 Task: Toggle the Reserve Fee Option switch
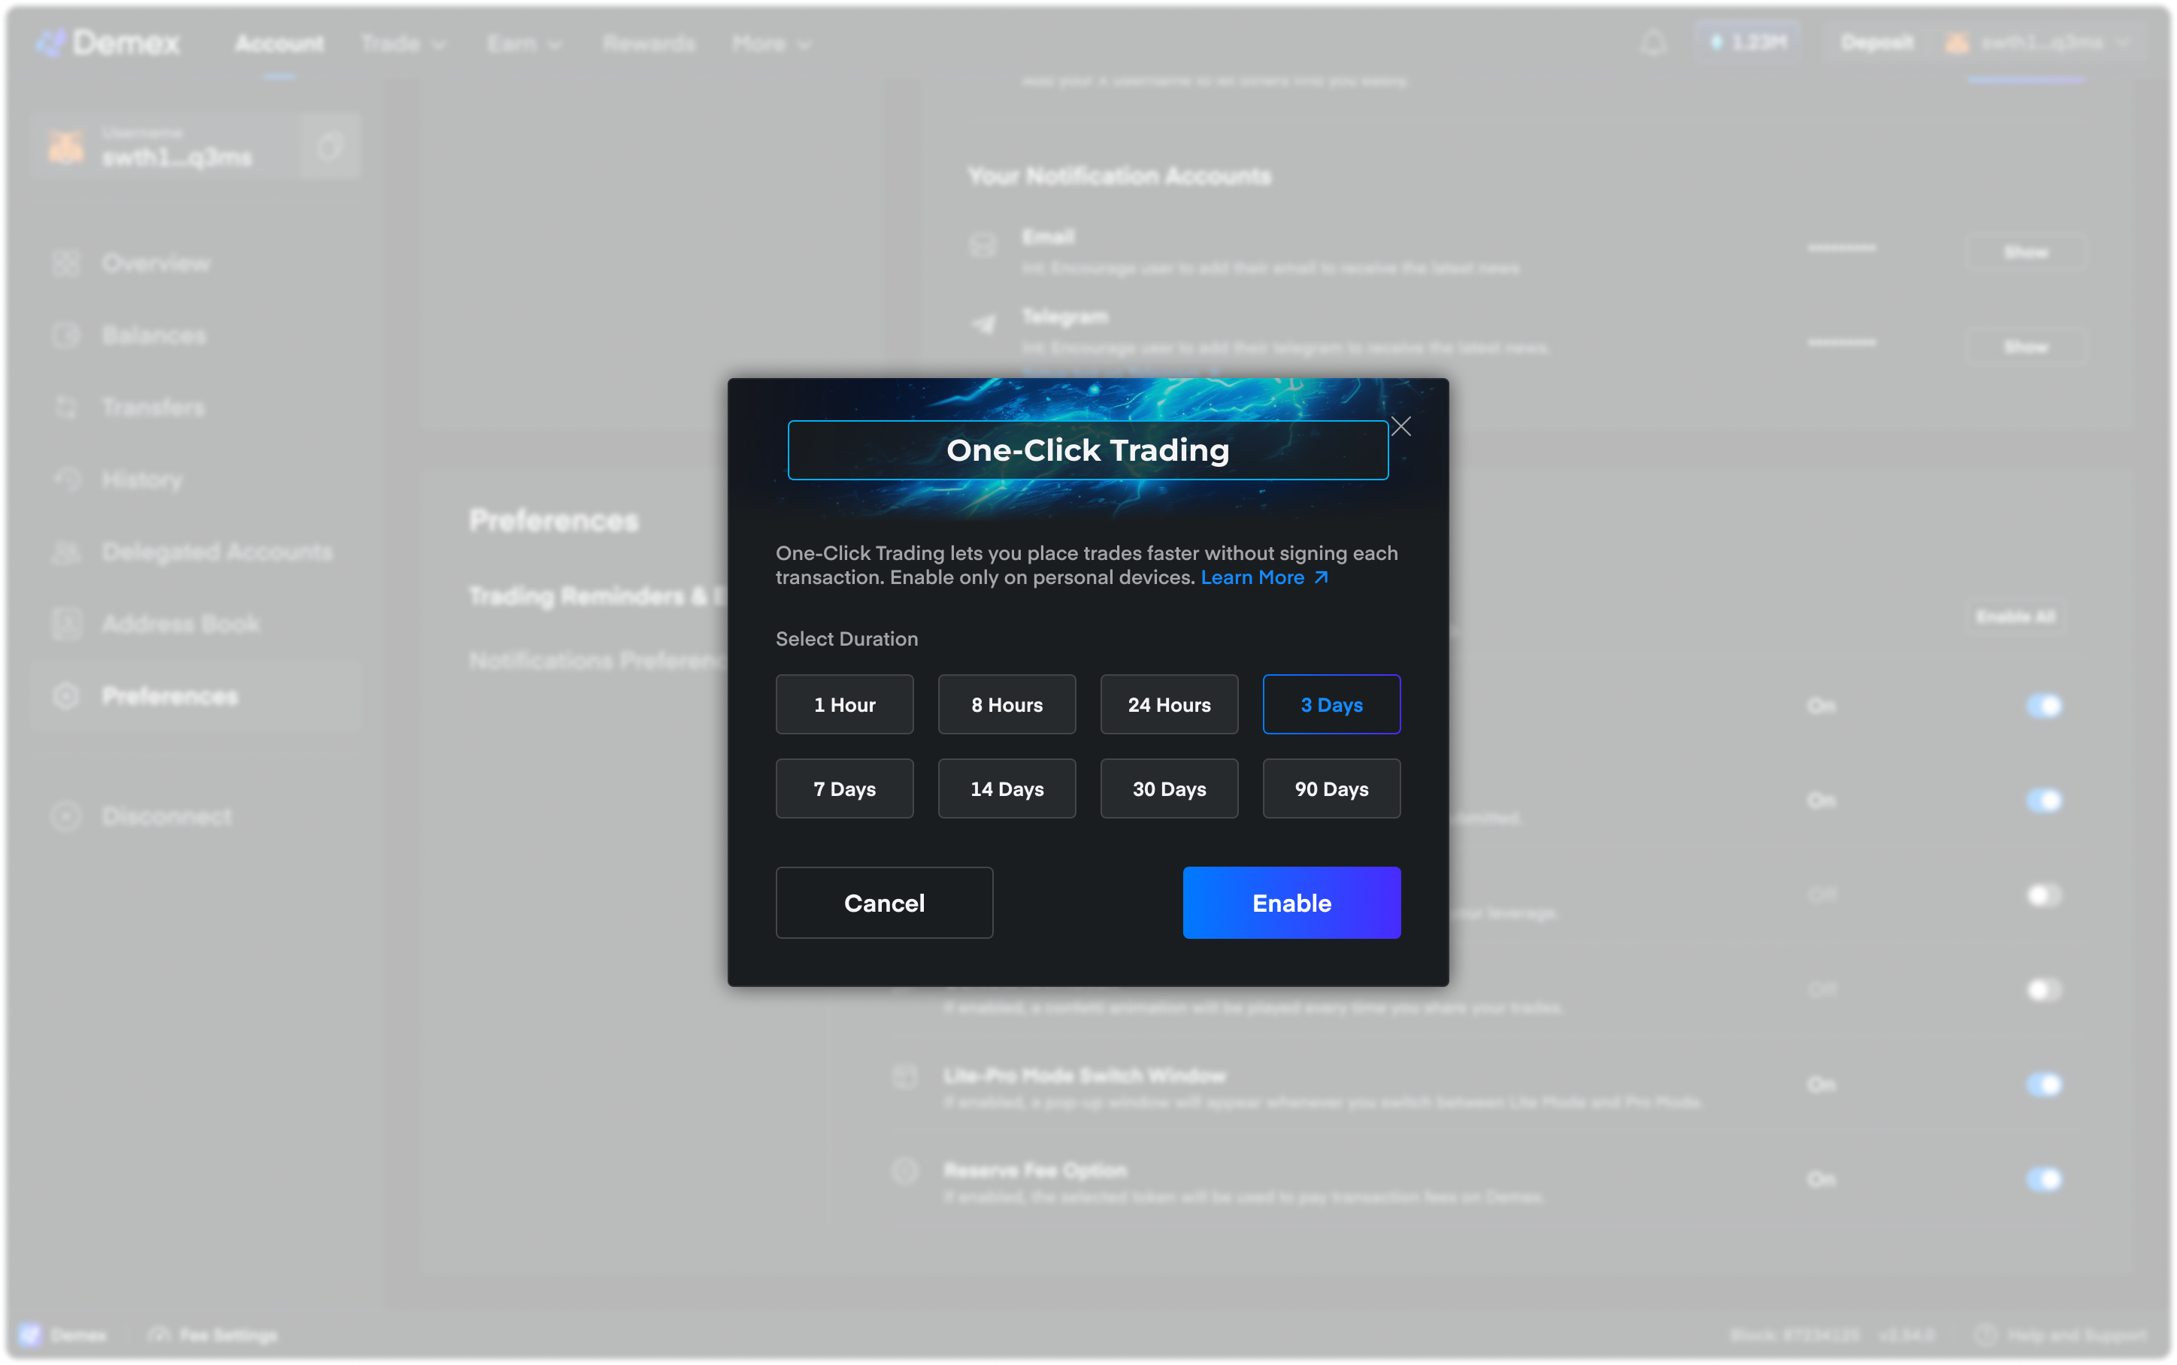(x=2043, y=1178)
